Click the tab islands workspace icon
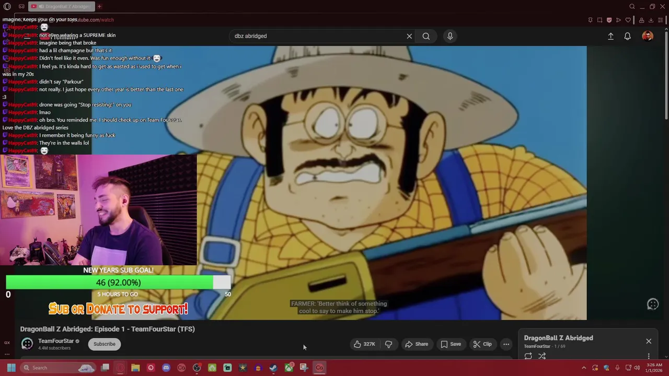Image resolution: width=669 pixels, height=376 pixels. pyautogui.click(x=21, y=7)
